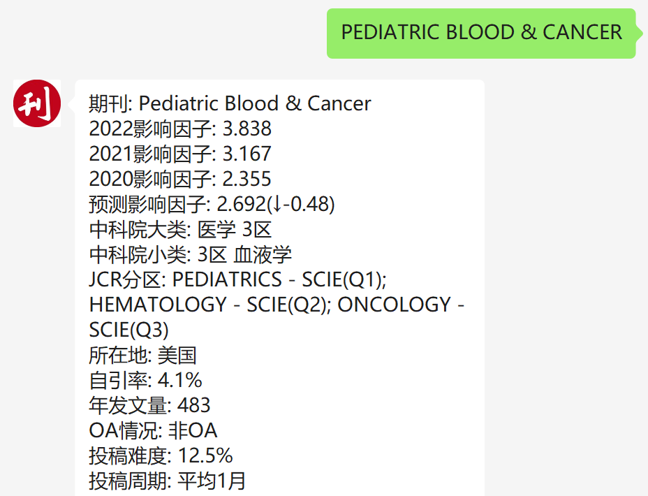Click the down arrow next to -0.48

coord(277,204)
